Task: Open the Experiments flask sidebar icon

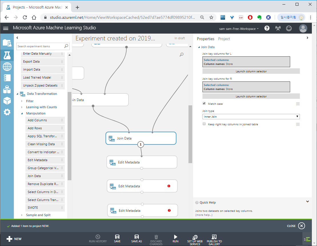Action: 7,55
